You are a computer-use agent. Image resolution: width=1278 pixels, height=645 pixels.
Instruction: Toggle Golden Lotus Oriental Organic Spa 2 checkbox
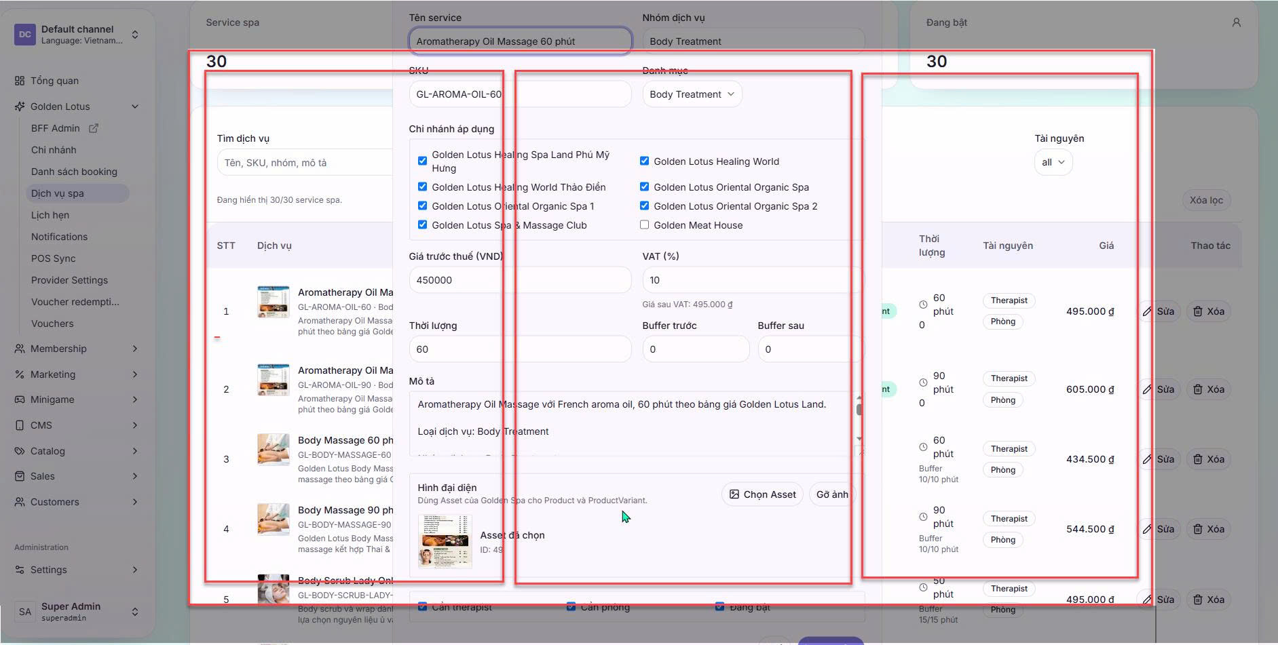pyautogui.click(x=644, y=206)
